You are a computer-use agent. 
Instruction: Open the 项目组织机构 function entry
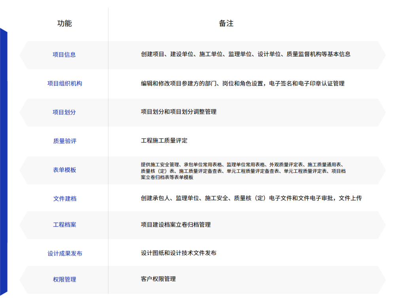point(64,83)
